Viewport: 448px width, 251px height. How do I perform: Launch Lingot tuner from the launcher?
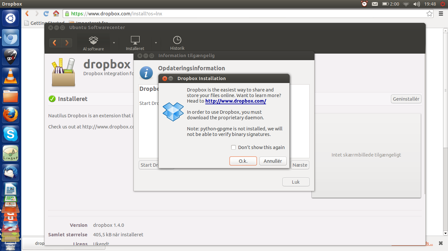[x=10, y=153]
